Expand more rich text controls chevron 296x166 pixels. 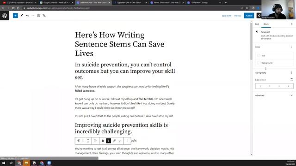pyautogui.click(x=120, y=141)
